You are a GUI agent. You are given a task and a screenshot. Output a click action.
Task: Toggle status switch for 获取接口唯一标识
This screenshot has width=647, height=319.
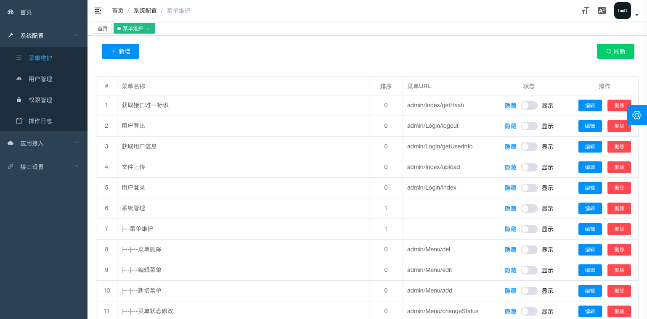pyautogui.click(x=529, y=105)
